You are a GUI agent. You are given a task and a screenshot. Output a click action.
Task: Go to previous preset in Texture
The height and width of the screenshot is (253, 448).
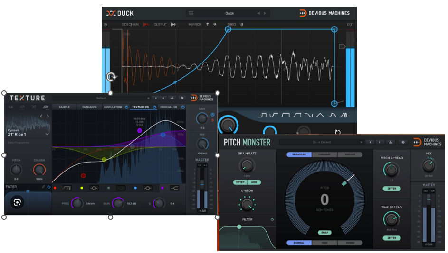(x=156, y=98)
